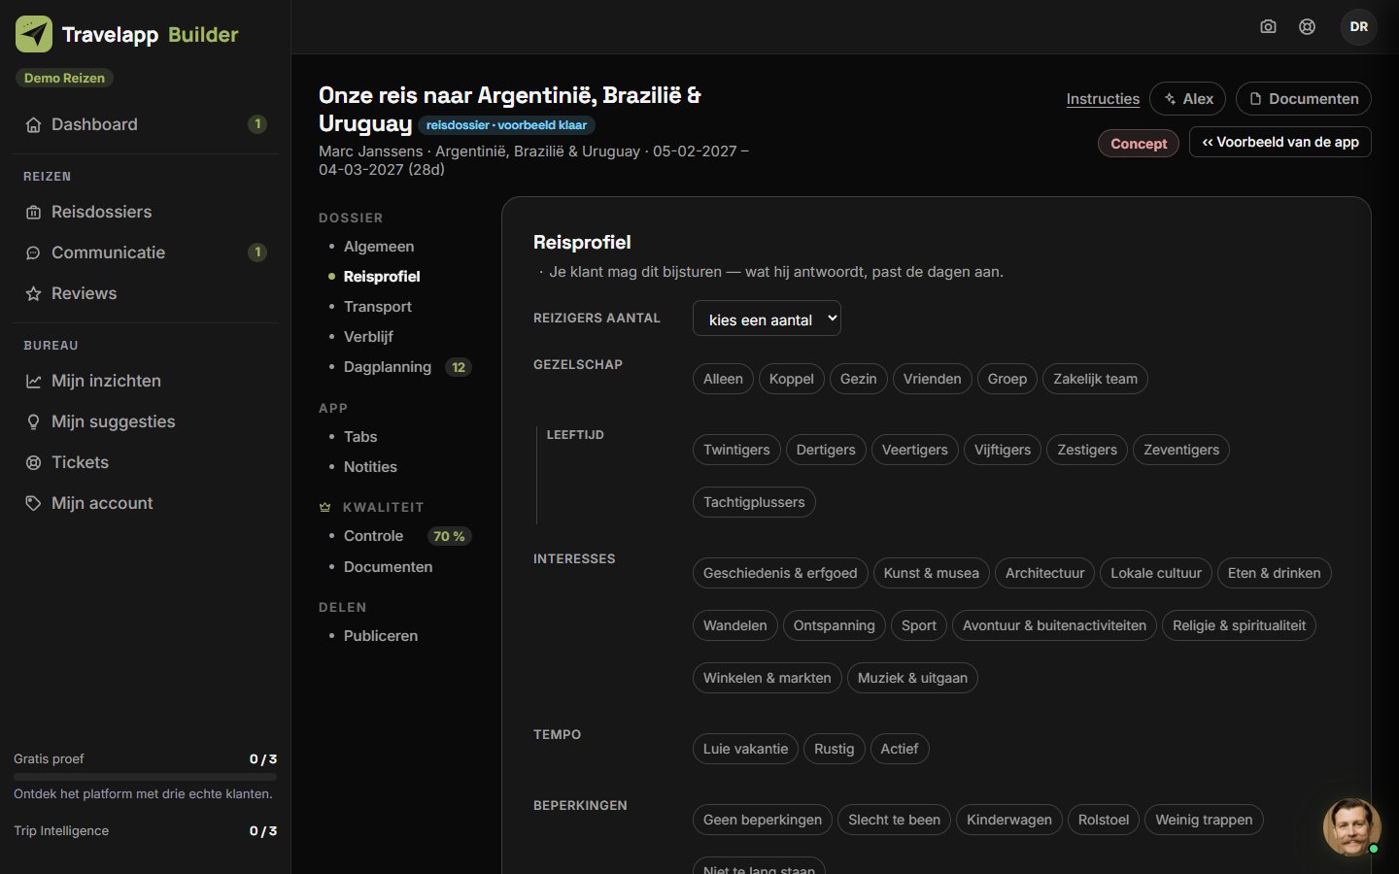1399x874 pixels.
Task: Select the Rolstoel limitation chip
Action: tap(1104, 820)
